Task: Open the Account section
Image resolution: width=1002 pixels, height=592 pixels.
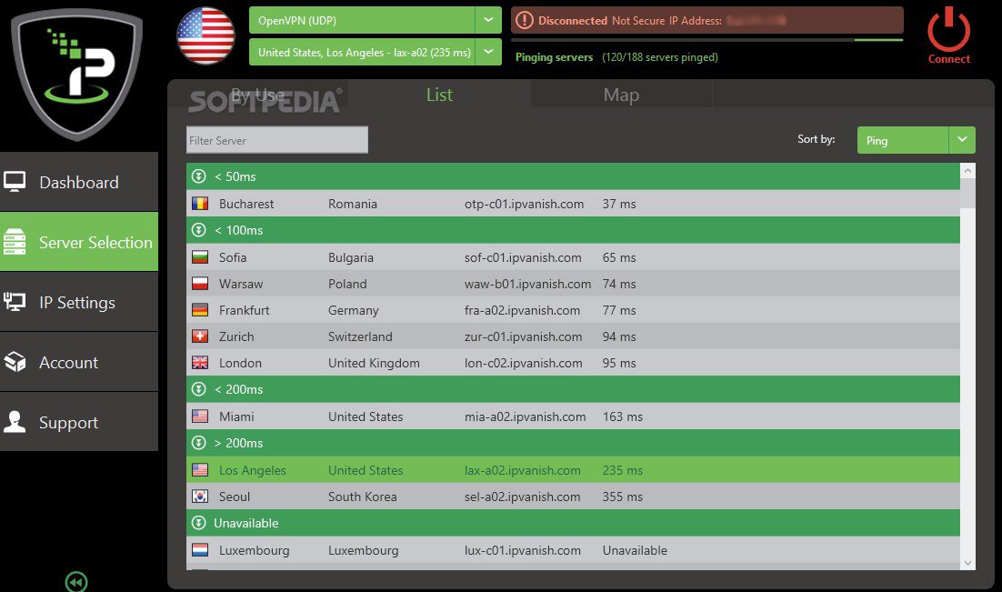Action: pyautogui.click(x=78, y=362)
